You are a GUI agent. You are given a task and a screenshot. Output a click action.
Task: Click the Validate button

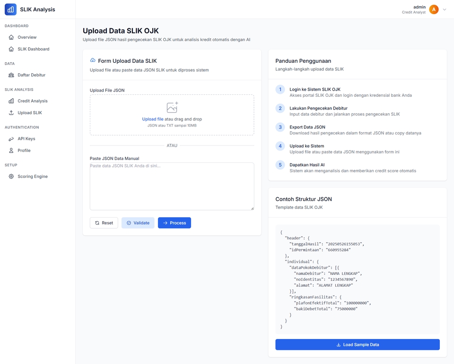[x=138, y=223]
